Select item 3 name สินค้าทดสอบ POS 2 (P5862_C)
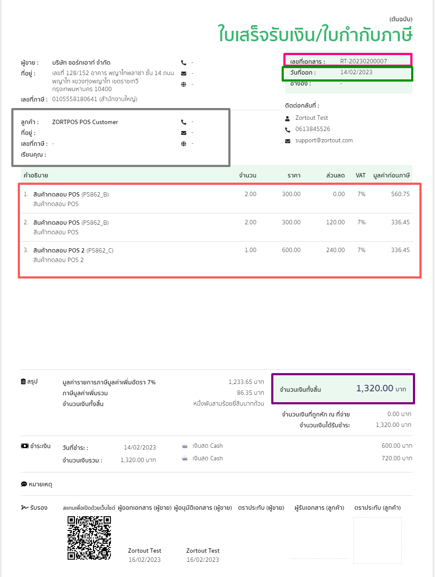The image size is (435, 577). 73,250
